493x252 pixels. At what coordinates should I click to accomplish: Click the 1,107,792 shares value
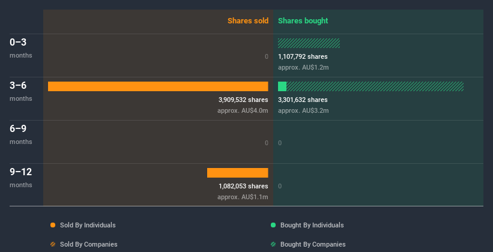coord(303,56)
